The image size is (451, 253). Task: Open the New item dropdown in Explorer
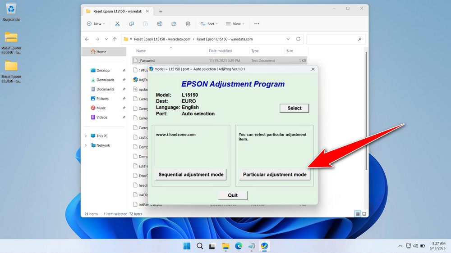tap(96, 24)
